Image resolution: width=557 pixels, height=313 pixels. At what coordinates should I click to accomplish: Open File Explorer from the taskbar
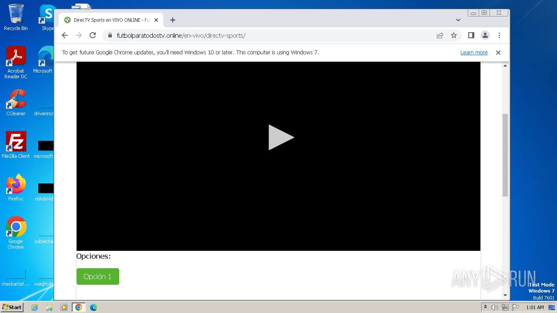click(x=49, y=307)
